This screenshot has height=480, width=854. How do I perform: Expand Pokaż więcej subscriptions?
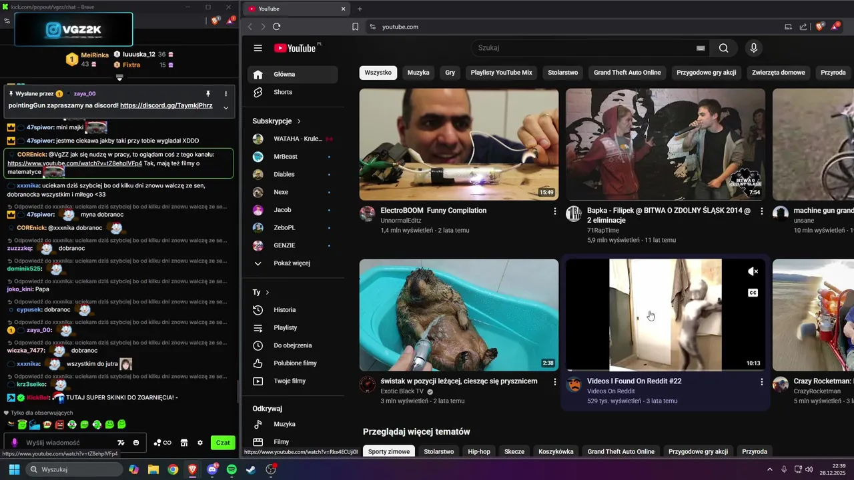click(292, 263)
